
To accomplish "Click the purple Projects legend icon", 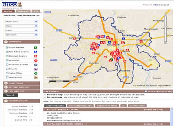I will click(36, 69).
